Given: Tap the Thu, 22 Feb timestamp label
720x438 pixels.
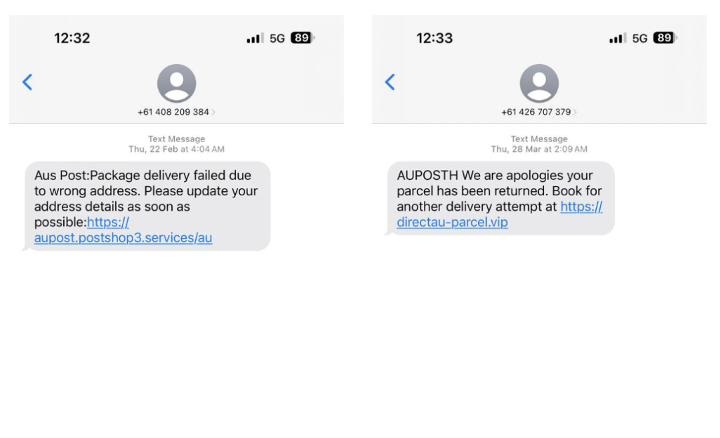Looking at the screenshot, I should click(176, 149).
